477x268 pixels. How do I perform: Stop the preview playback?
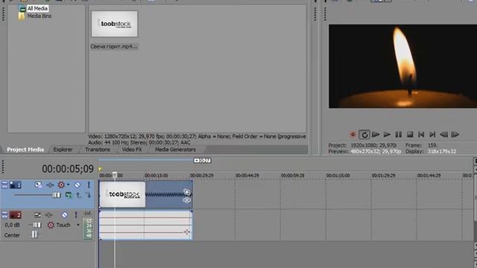pyautogui.click(x=410, y=134)
